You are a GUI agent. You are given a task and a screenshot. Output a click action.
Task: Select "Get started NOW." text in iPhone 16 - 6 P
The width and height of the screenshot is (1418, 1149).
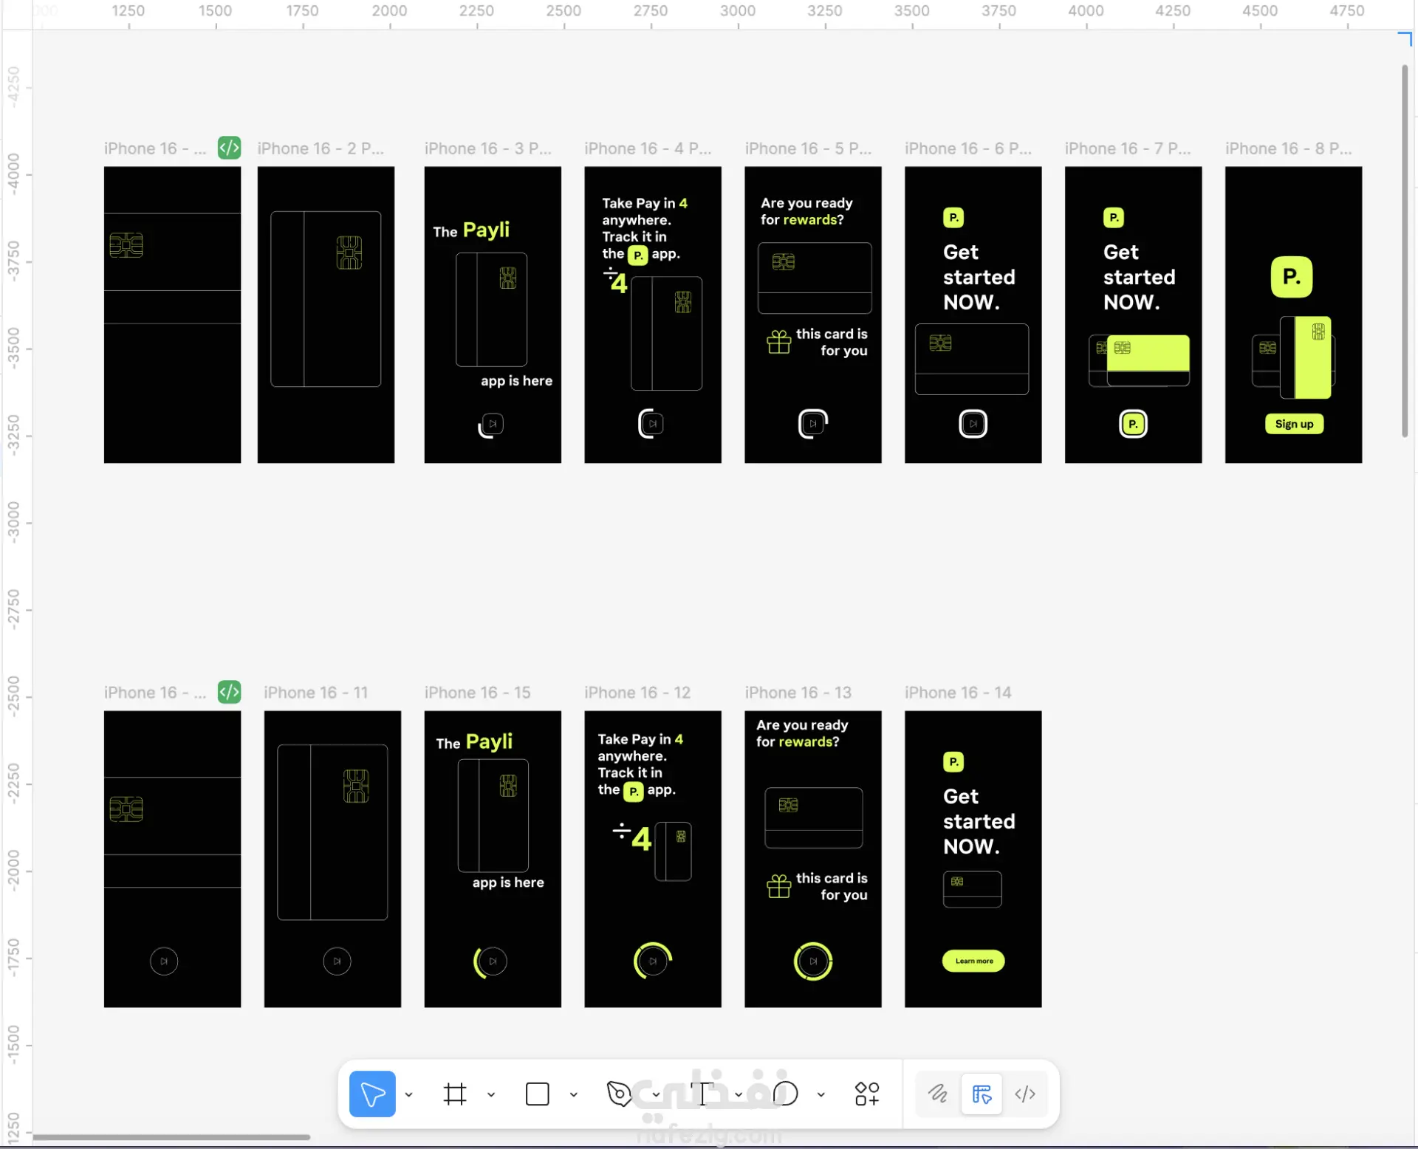(979, 277)
